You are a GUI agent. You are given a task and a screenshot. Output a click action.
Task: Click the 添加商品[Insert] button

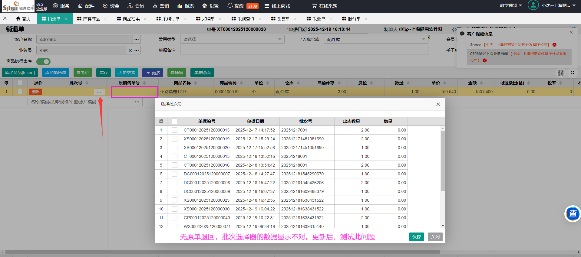pos(20,73)
